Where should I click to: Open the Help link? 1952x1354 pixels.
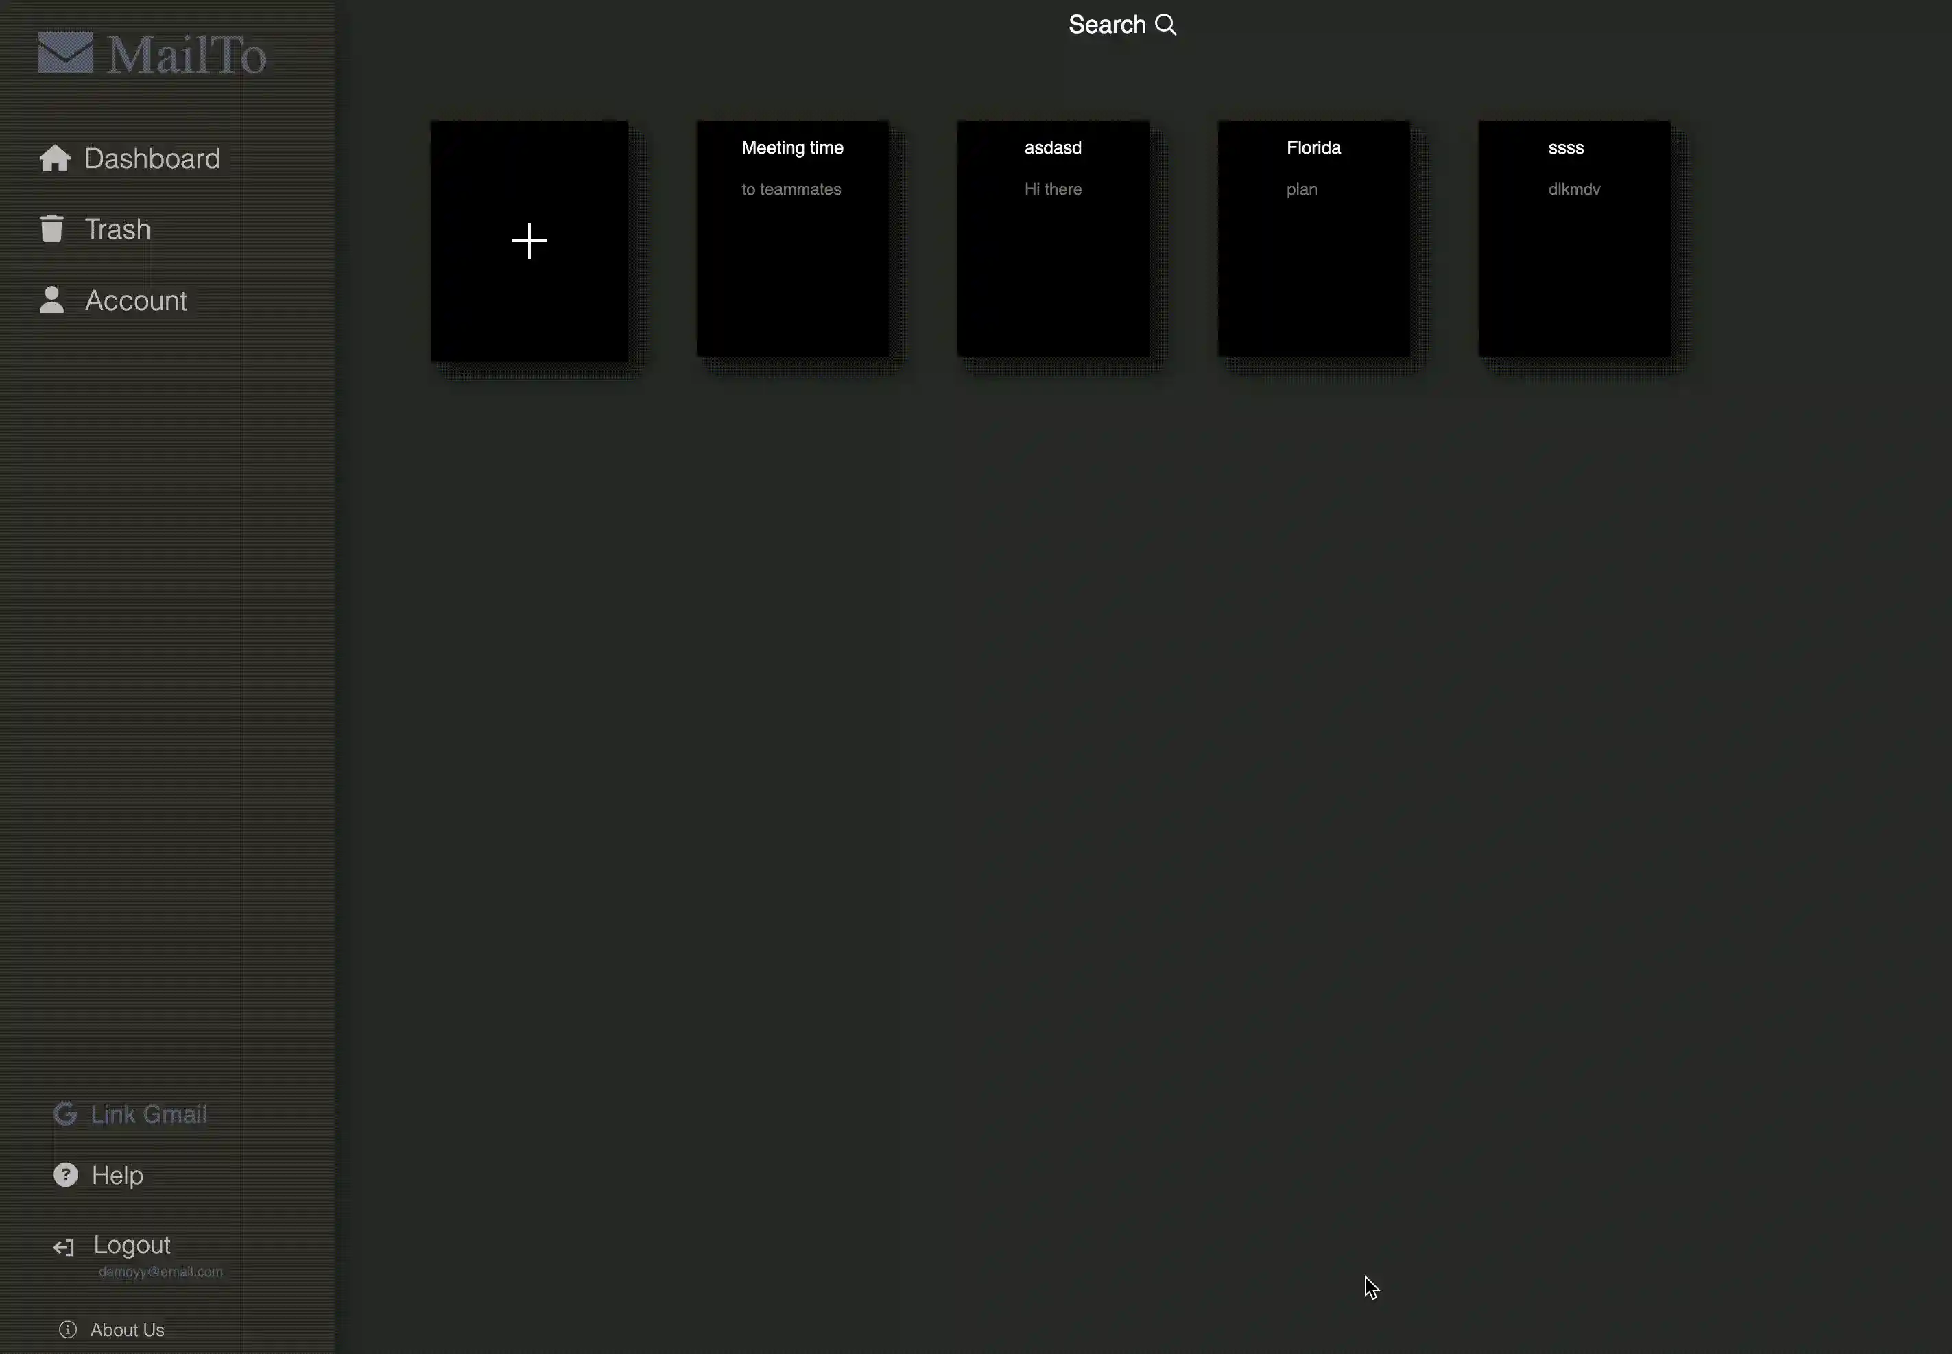117,1175
